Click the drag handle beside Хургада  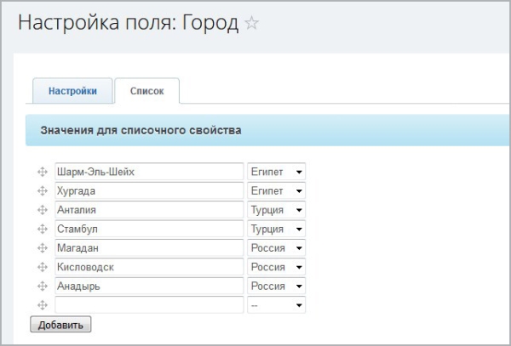tap(43, 191)
